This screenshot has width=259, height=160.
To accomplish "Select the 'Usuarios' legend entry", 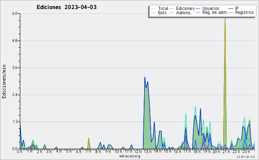I will coord(211,8).
